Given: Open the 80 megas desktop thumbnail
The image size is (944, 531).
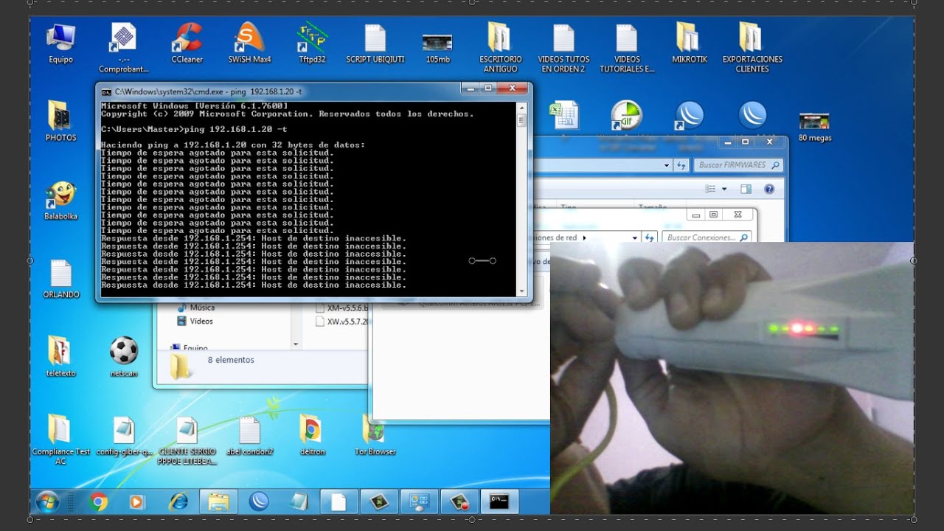Looking at the screenshot, I should (814, 126).
